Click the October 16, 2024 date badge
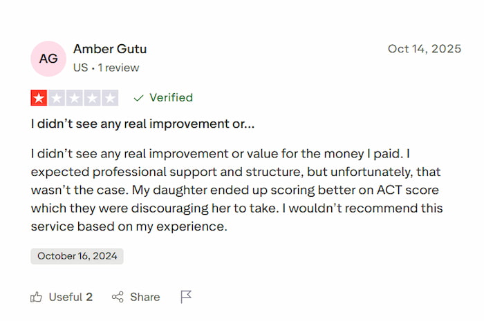This screenshot has height=321, width=484. [77, 256]
